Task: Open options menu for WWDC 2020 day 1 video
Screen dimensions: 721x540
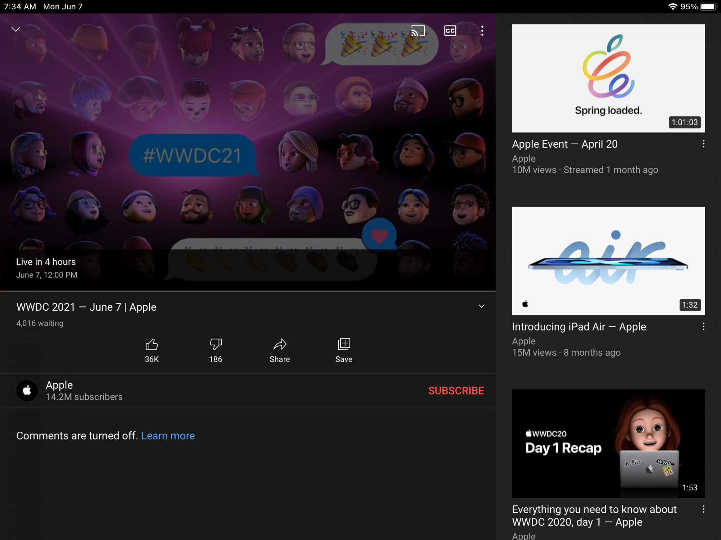Action: point(703,509)
